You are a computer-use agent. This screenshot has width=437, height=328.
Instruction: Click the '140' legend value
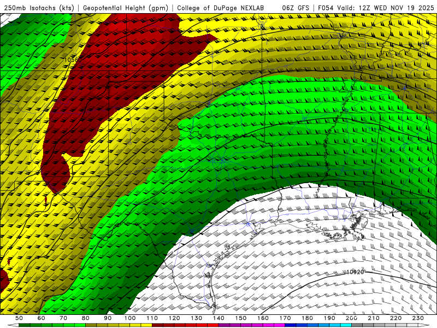tap(219, 318)
